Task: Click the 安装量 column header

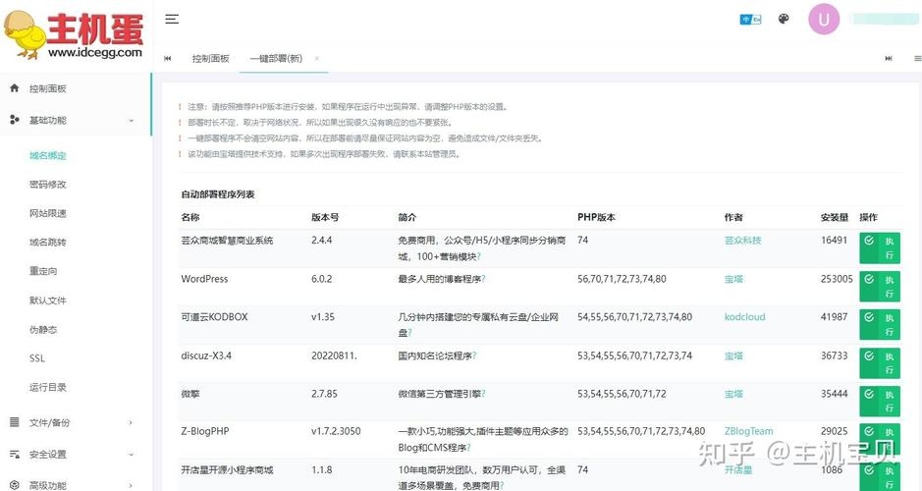Action: tap(835, 217)
